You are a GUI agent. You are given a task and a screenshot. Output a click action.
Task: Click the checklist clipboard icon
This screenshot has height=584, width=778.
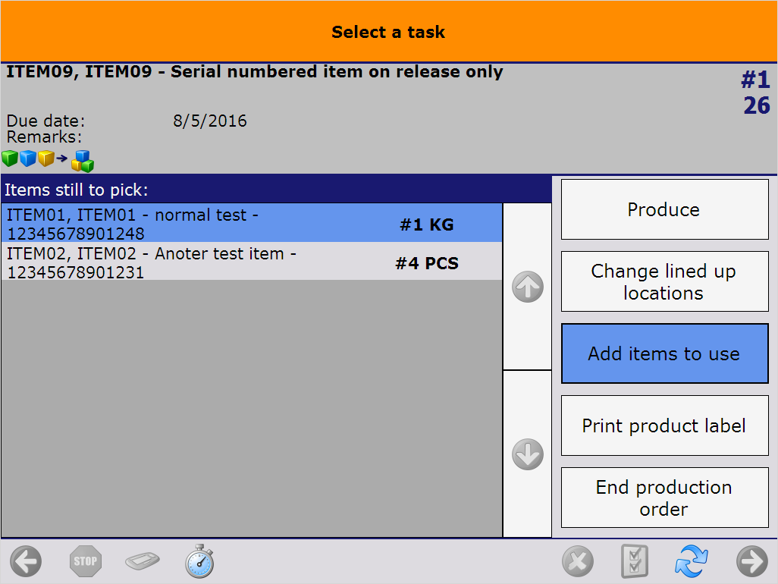pos(634,562)
